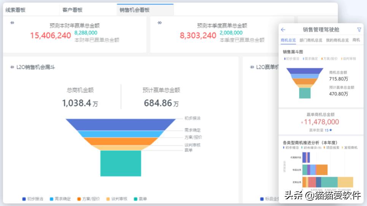
Task: Toggle 发现商机 legend in 各类型商机推进分析
Action: 350,148
